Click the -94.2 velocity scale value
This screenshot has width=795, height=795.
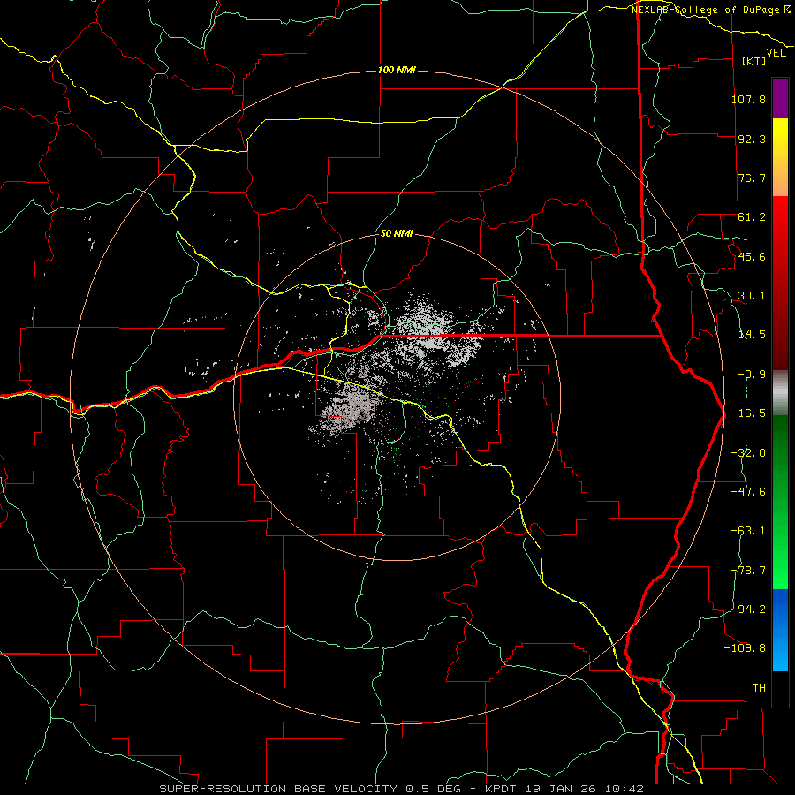pos(748,609)
